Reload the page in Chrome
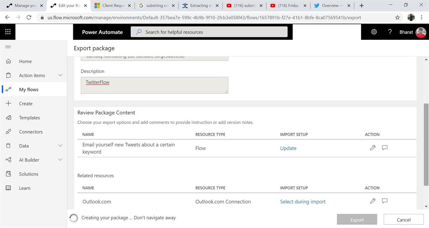The width and height of the screenshot is (429, 228). [29, 17]
